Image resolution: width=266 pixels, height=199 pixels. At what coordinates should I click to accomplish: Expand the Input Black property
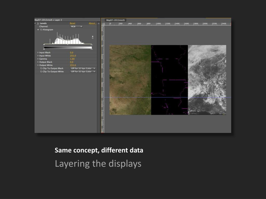pyautogui.click(x=38, y=53)
